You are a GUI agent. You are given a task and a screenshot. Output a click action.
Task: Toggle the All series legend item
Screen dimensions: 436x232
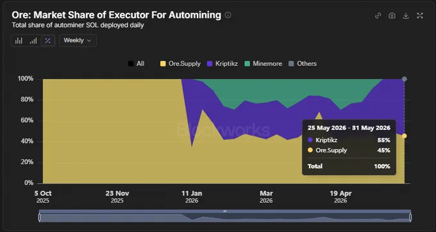click(x=136, y=64)
